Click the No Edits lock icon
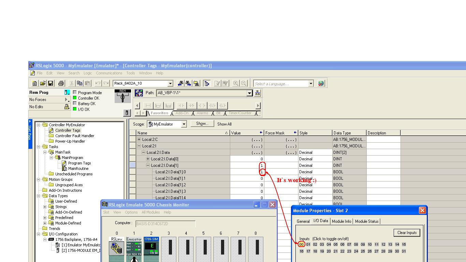Screen dimensions: 466x262 pyautogui.click(x=67, y=107)
